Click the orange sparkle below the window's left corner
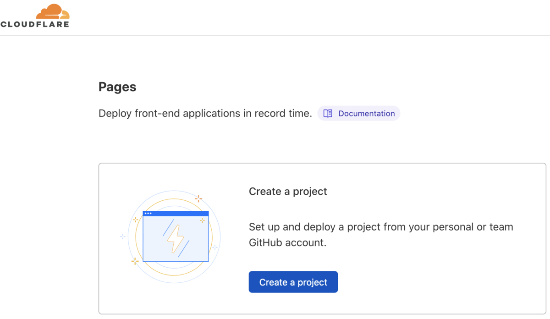 point(135,261)
